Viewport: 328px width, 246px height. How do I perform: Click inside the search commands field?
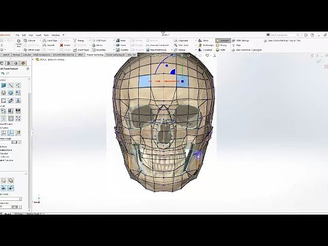tap(283, 35)
